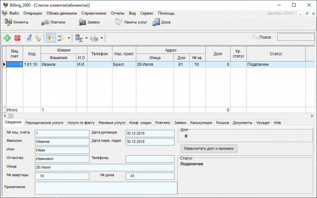Click the Поиск search input field
This screenshot has width=317, height=198.
tap(296, 37)
